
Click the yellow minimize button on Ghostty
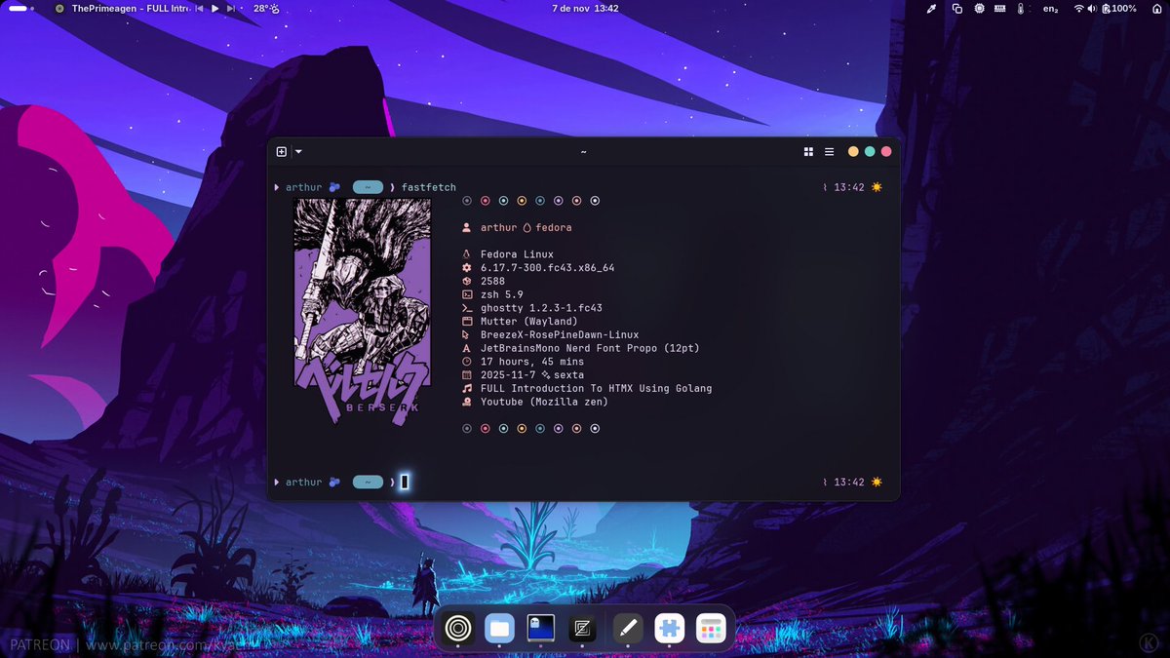[x=853, y=152]
